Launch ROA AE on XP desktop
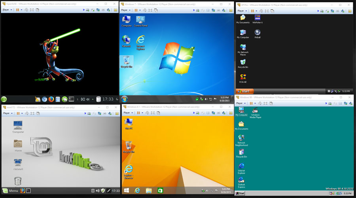This screenshot has width=356, height=198. 243,78
